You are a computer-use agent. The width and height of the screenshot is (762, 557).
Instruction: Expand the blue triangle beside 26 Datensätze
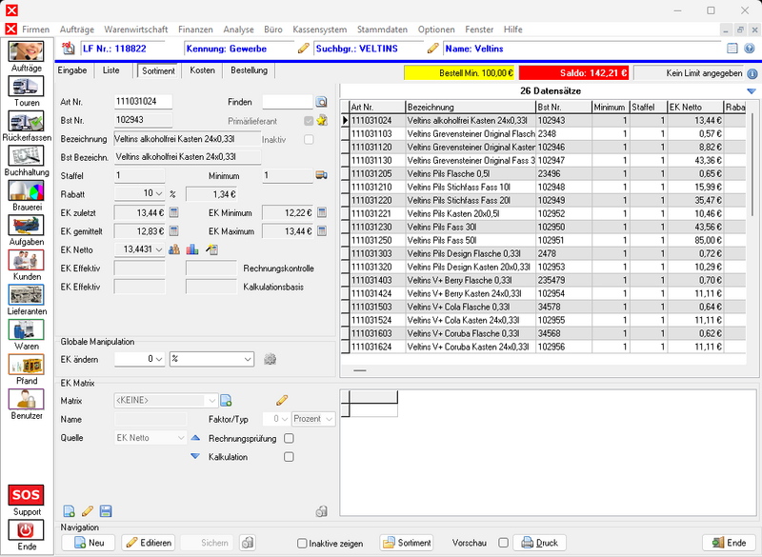(752, 91)
